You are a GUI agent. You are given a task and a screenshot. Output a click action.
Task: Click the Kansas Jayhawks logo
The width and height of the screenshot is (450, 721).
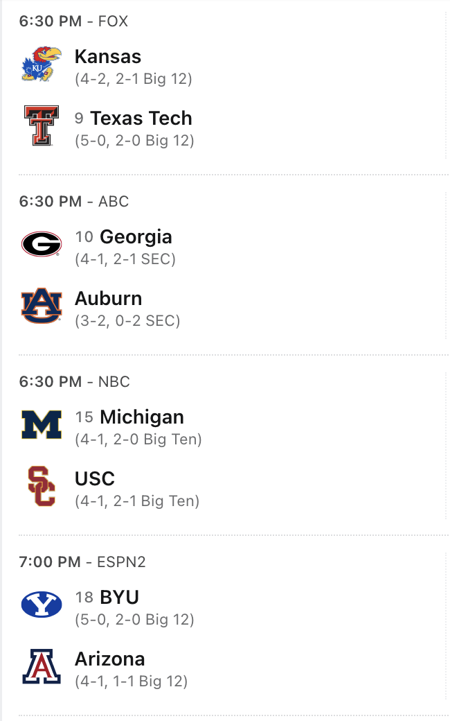41,64
